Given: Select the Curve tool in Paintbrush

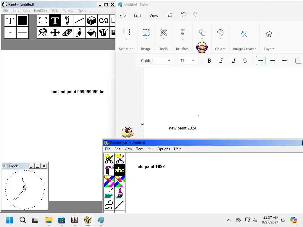Looking at the screenshot, I should 109,205.
